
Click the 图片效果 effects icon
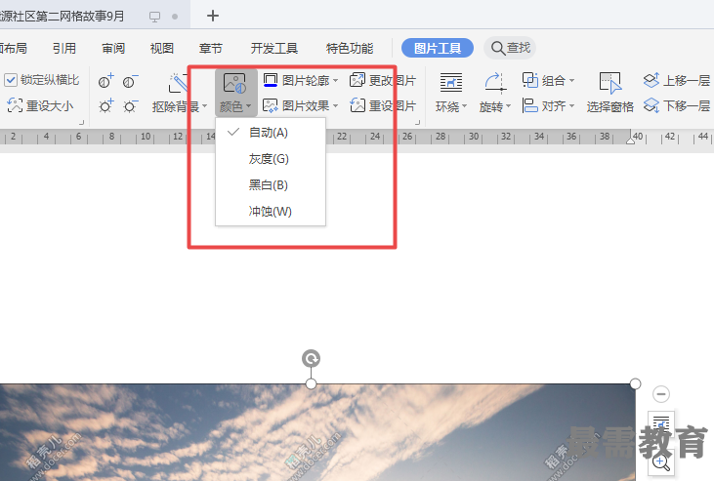(x=271, y=106)
